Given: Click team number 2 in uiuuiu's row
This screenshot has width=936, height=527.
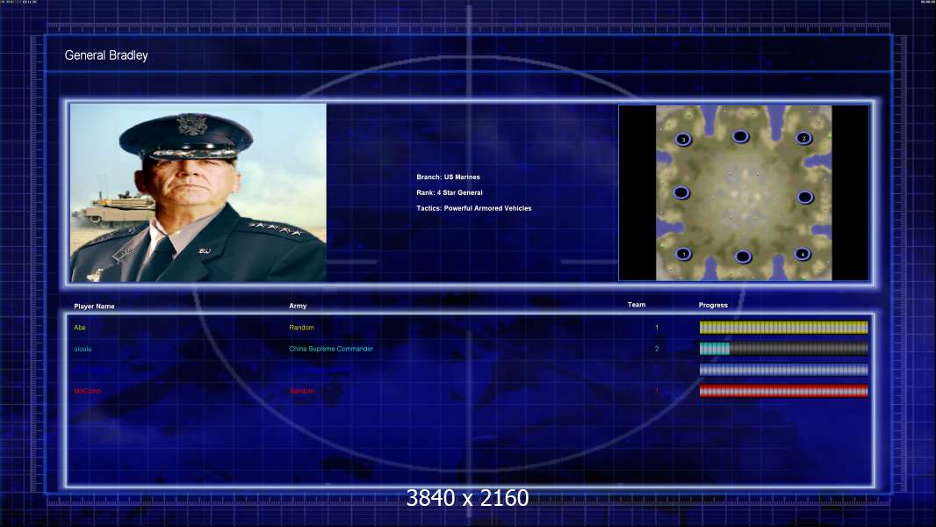Looking at the screenshot, I should [x=657, y=349].
